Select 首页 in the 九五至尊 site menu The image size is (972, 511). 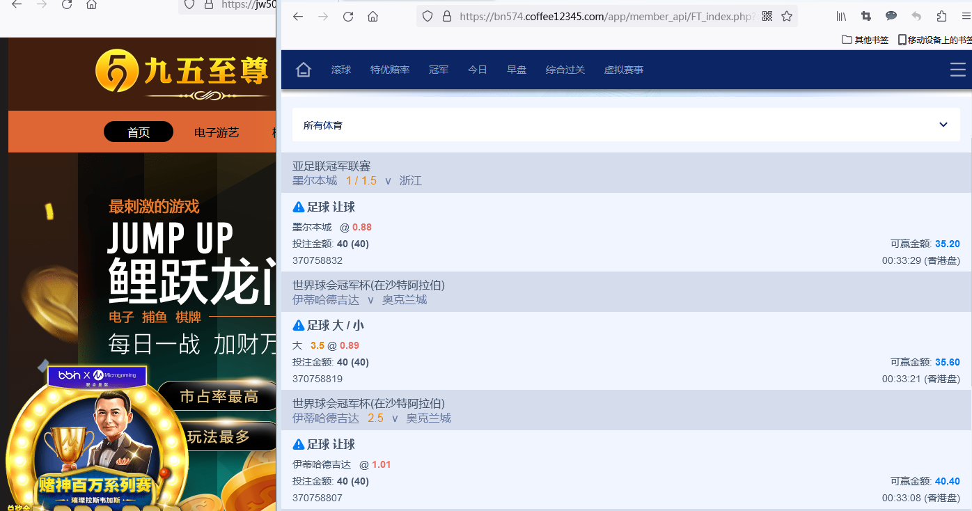pos(139,132)
